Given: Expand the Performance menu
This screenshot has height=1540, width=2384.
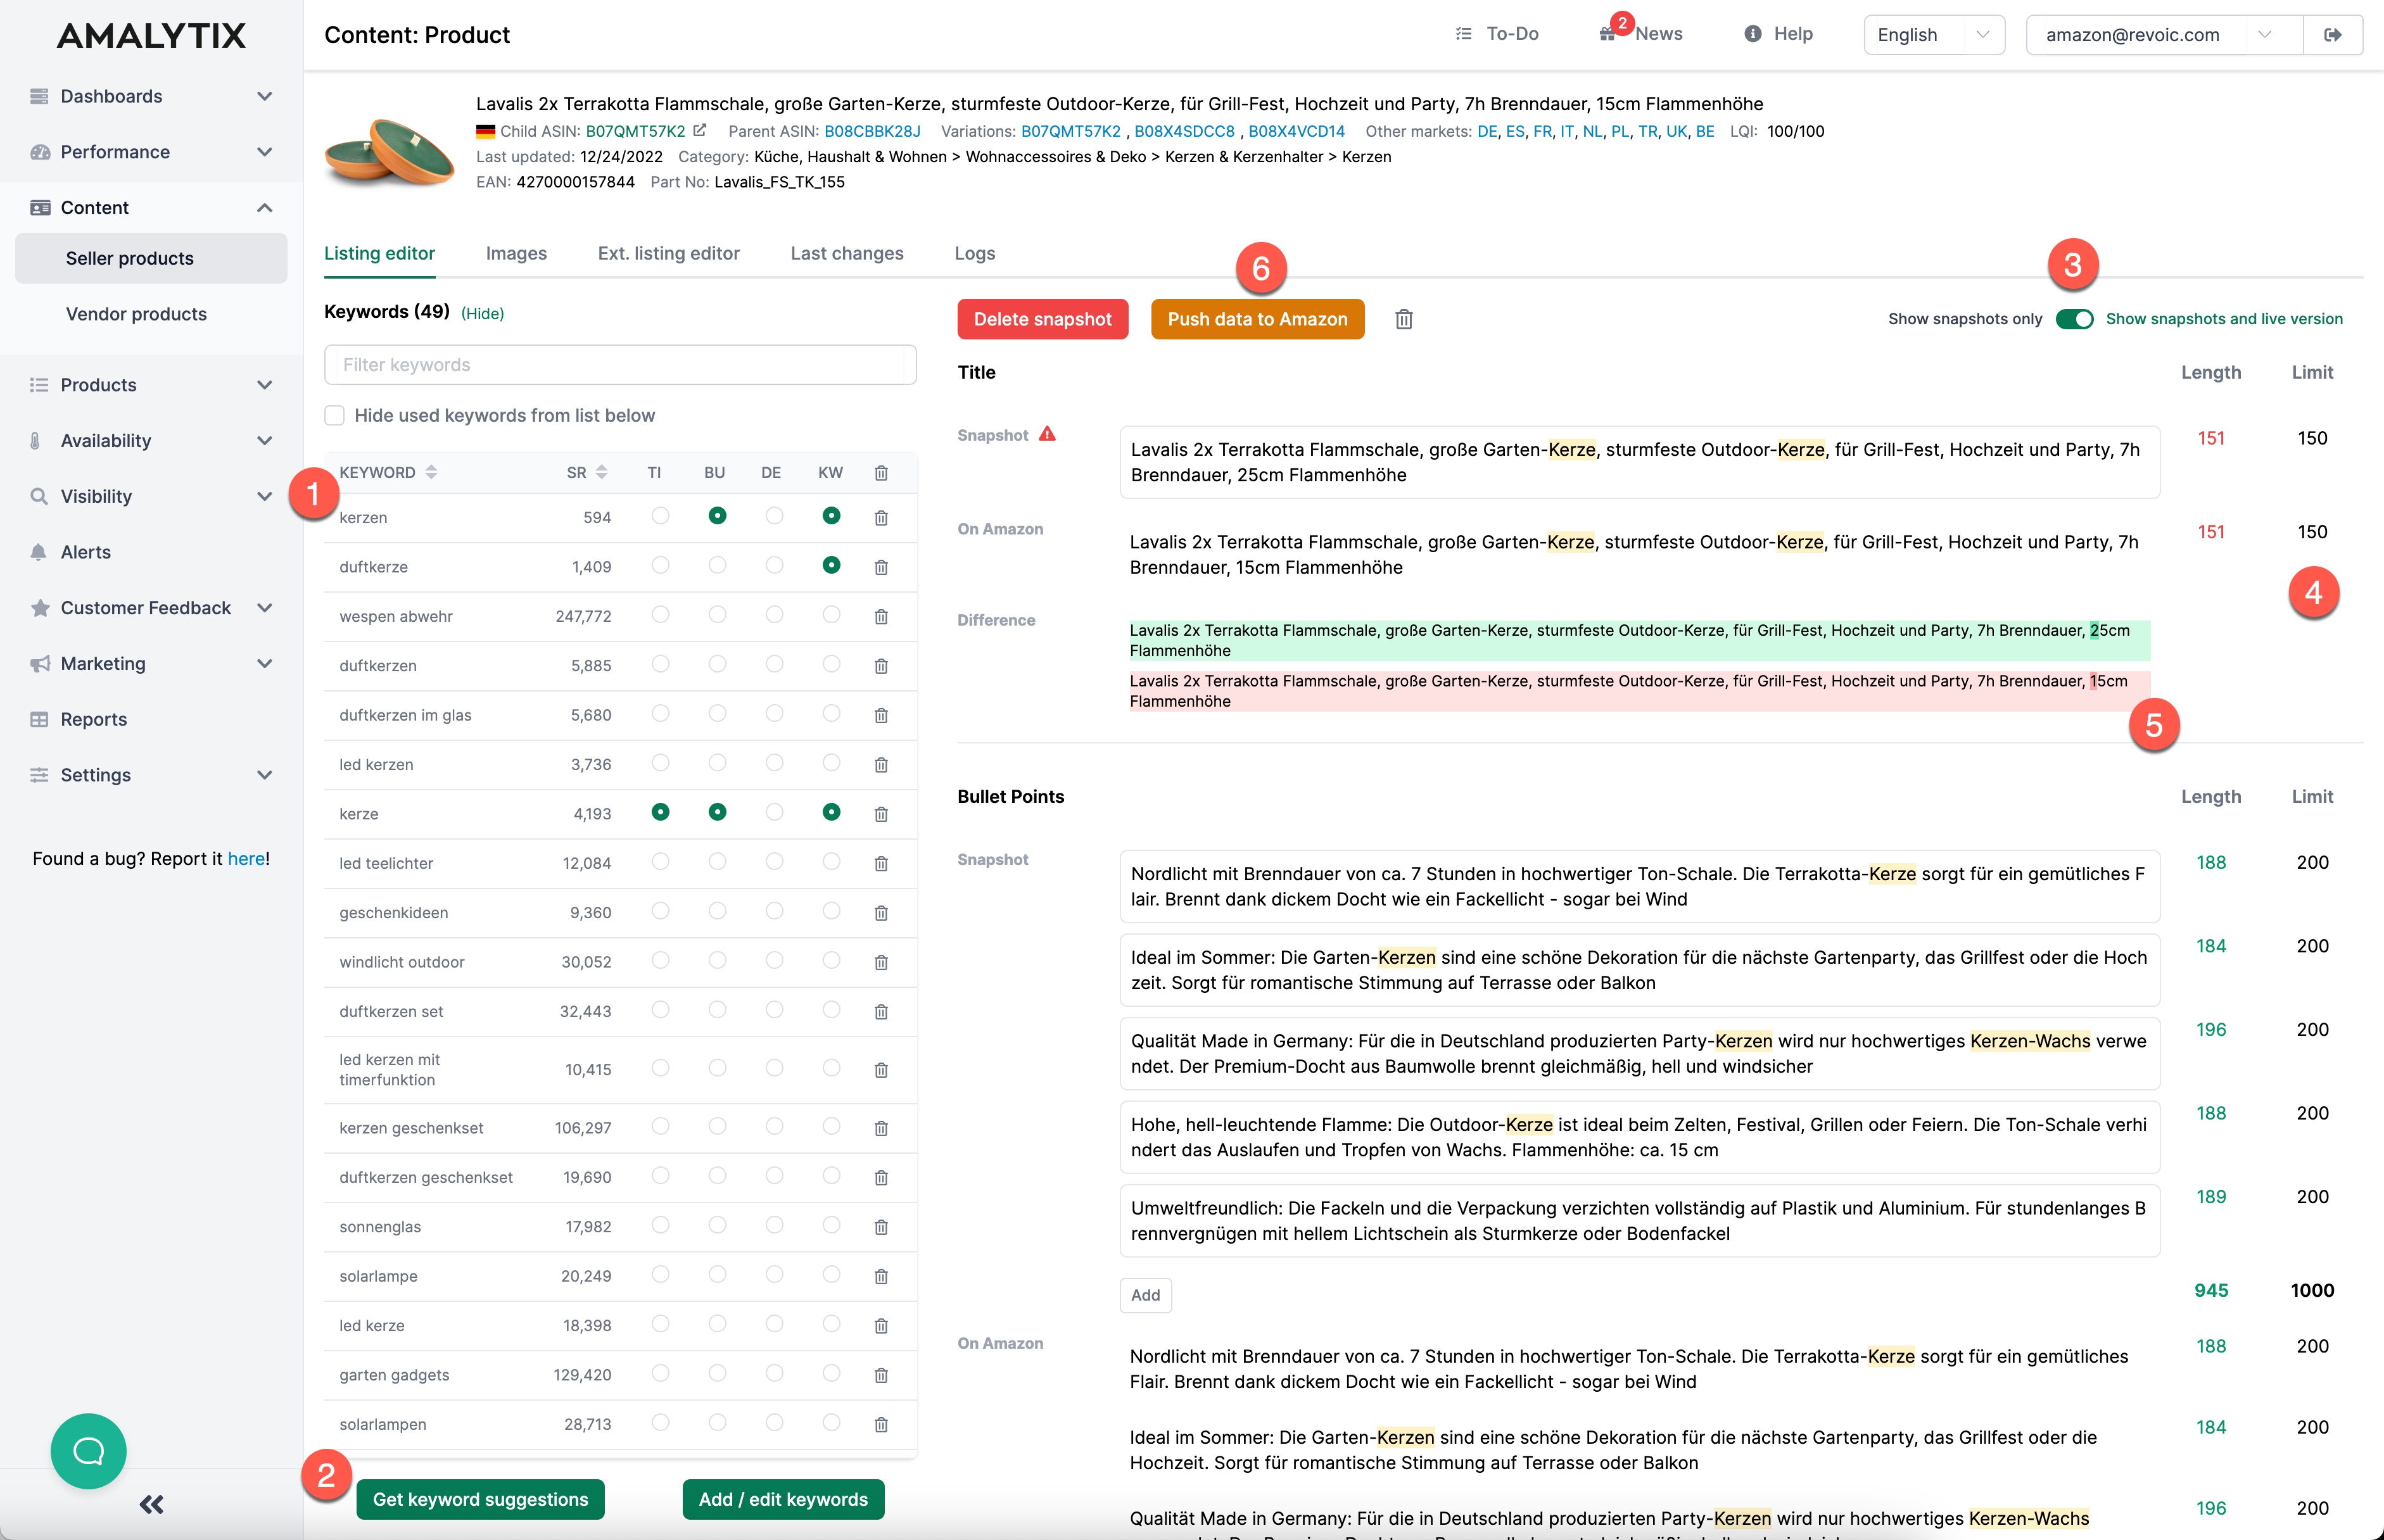Looking at the screenshot, I should [152, 152].
